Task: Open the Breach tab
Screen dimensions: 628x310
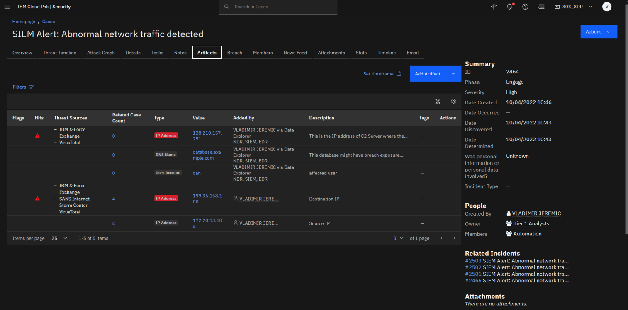Action: (x=235, y=53)
